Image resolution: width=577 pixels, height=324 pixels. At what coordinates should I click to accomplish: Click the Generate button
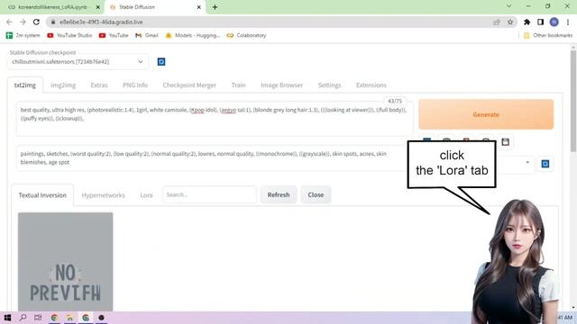(486, 114)
